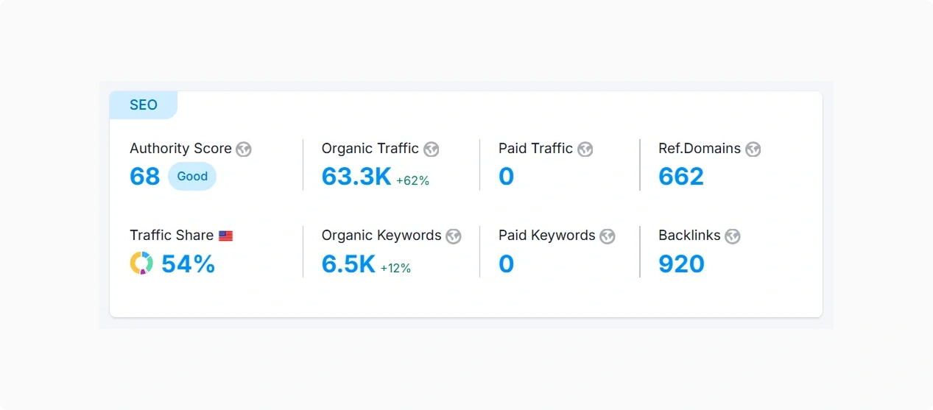Viewport: 933px width, 410px height.
Task: Click the globe icon next to Ref.Domains
Action: click(753, 149)
